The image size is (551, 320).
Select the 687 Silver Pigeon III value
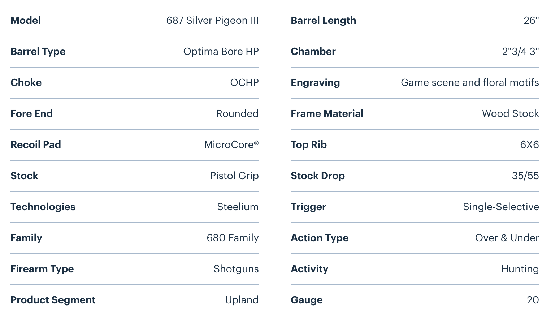212,21
